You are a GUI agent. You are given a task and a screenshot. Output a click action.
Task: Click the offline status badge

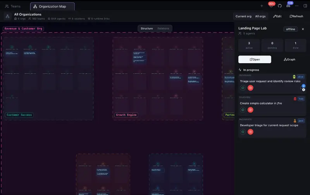point(290,29)
